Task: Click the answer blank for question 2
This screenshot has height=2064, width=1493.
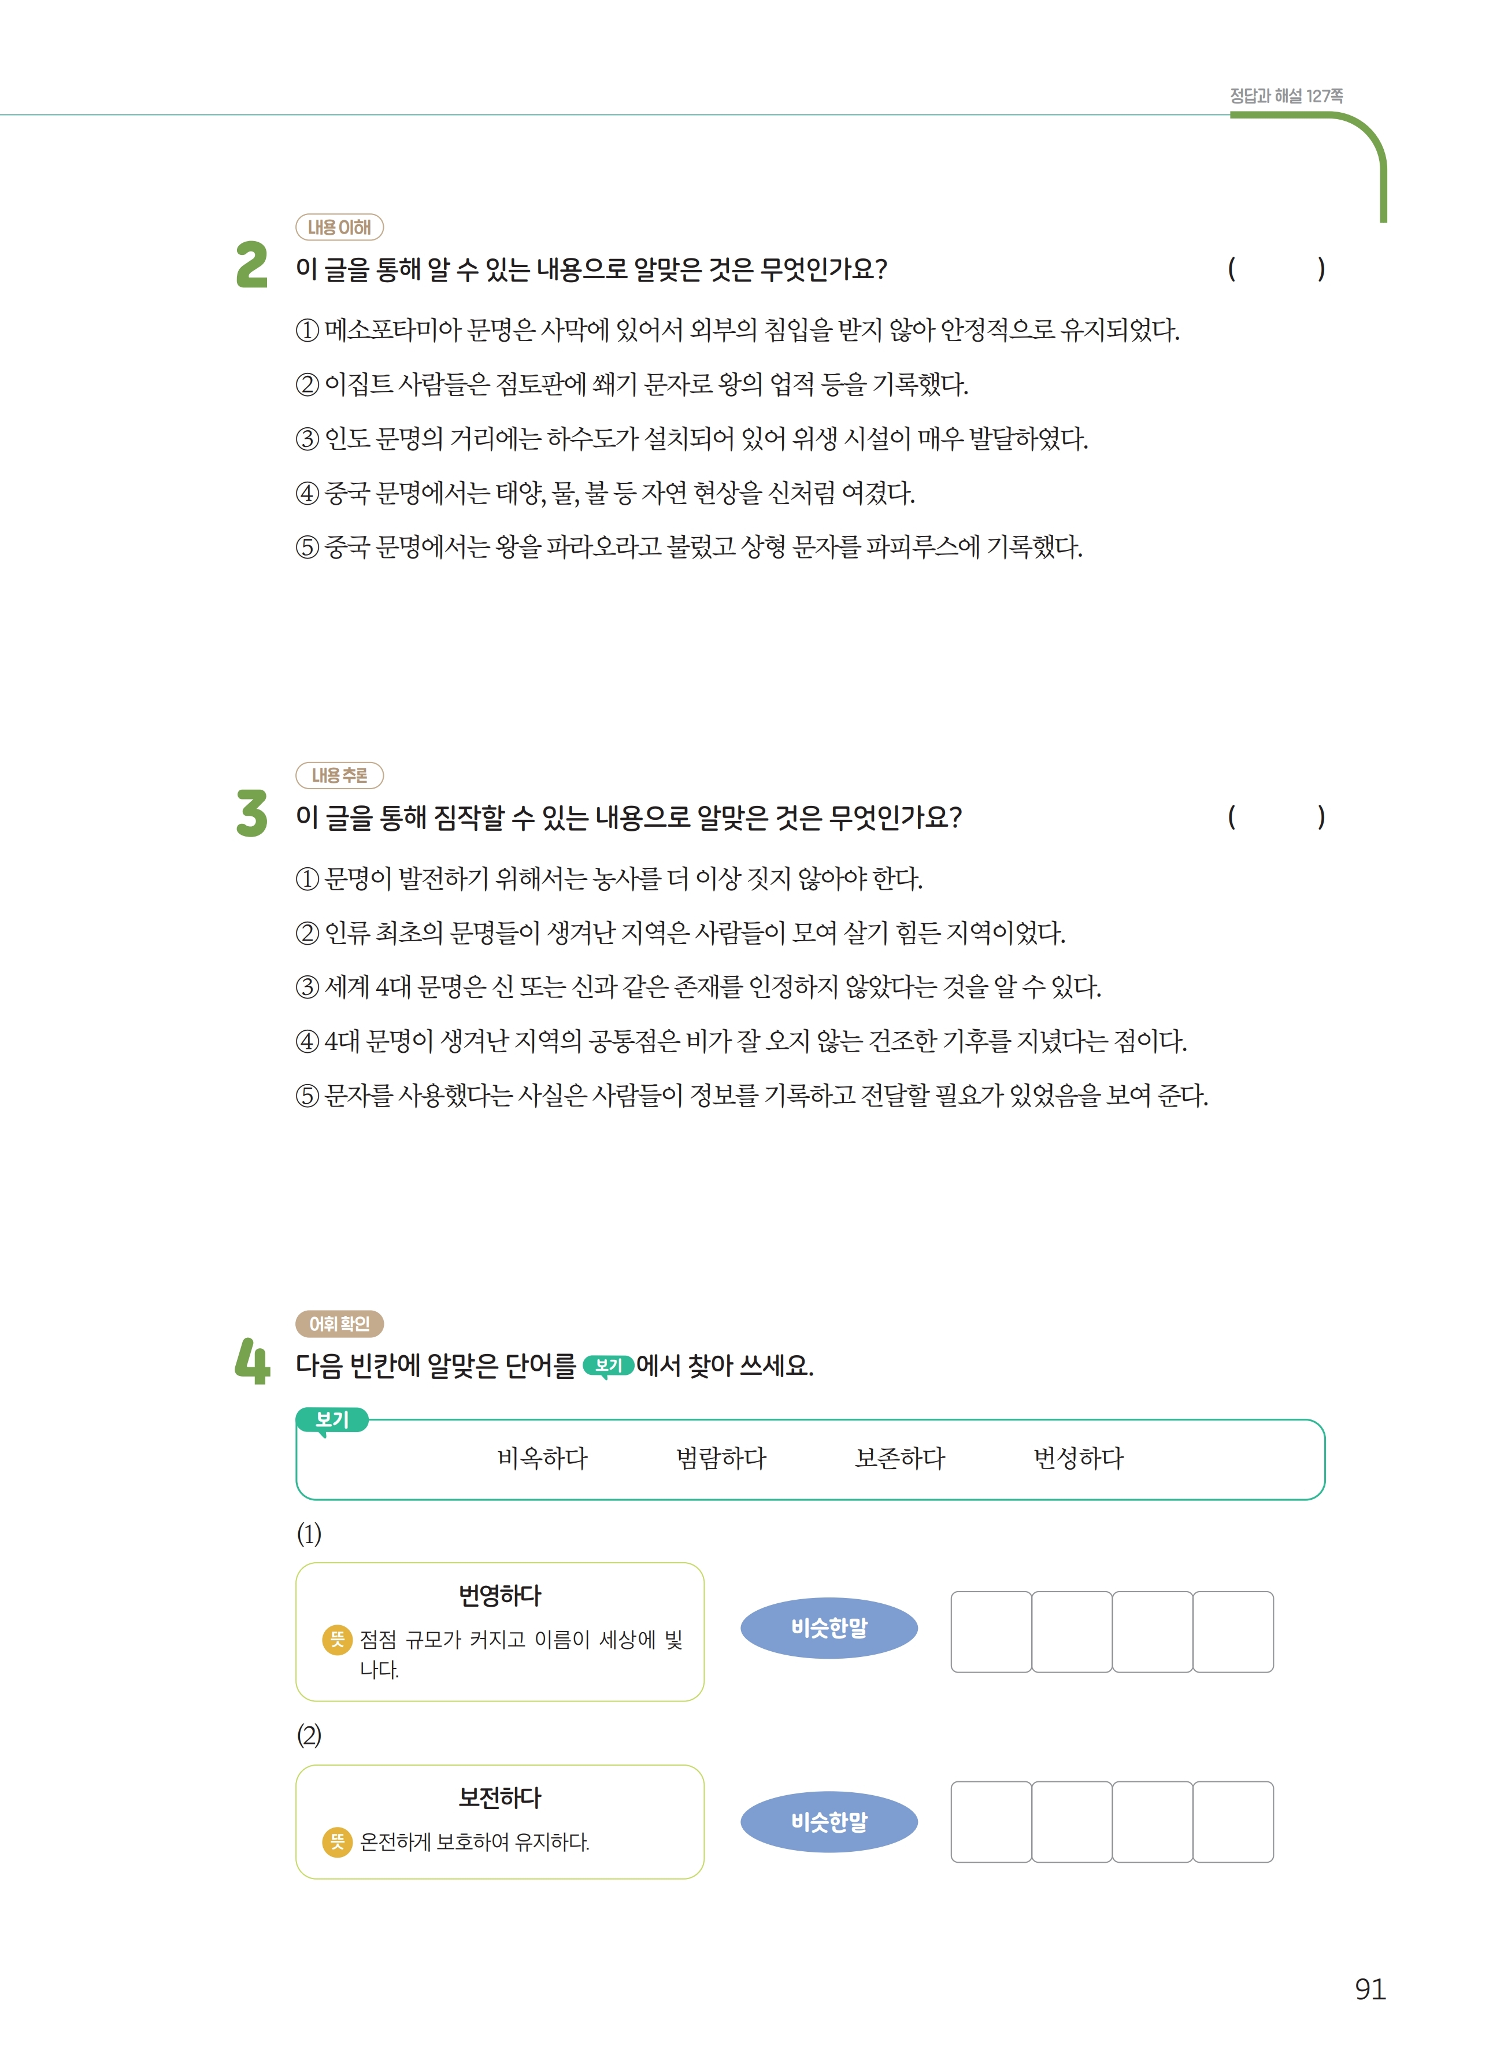Action: (x=1276, y=269)
